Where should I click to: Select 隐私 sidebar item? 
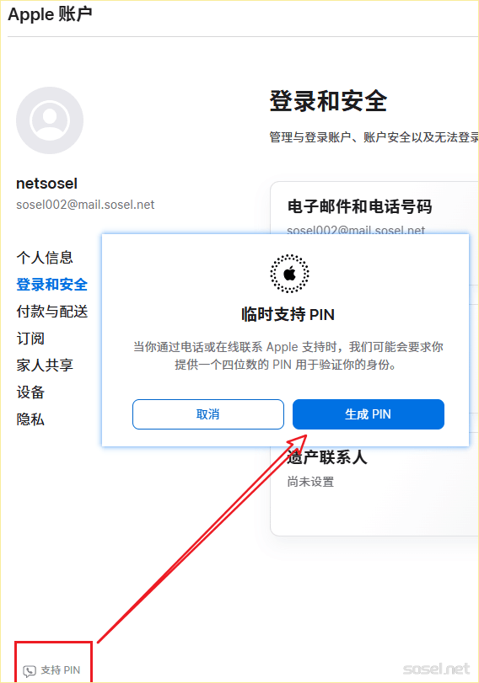point(30,419)
